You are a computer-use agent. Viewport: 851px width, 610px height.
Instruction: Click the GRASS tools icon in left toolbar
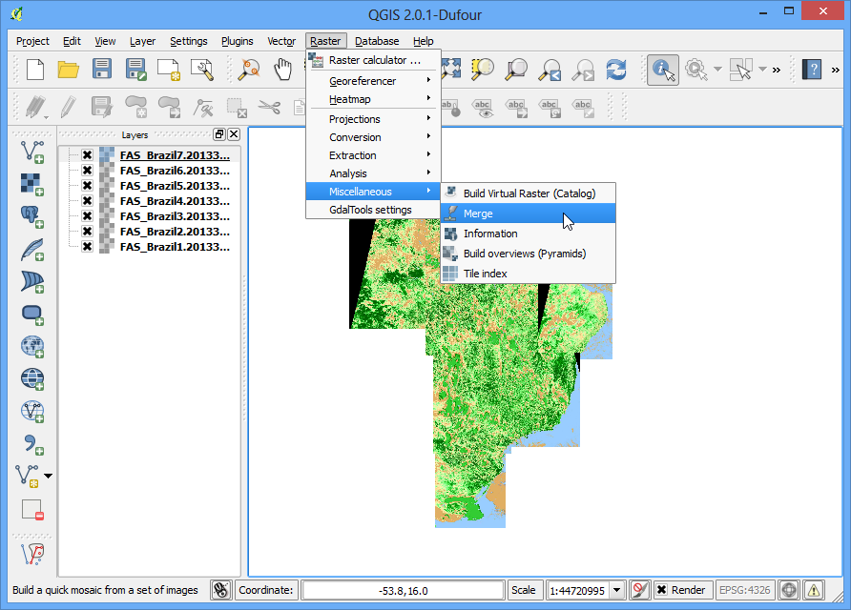coord(32,554)
